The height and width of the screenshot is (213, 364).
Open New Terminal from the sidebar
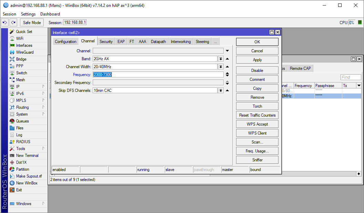click(x=27, y=156)
